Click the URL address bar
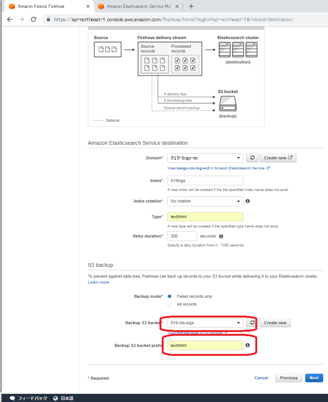 pyautogui.click(x=173, y=20)
